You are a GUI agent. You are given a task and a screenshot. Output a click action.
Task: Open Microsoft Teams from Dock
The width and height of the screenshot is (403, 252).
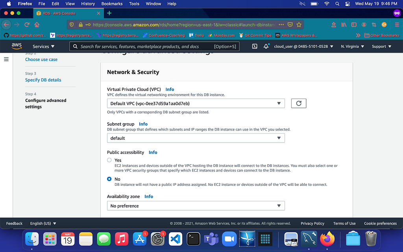coord(211,239)
